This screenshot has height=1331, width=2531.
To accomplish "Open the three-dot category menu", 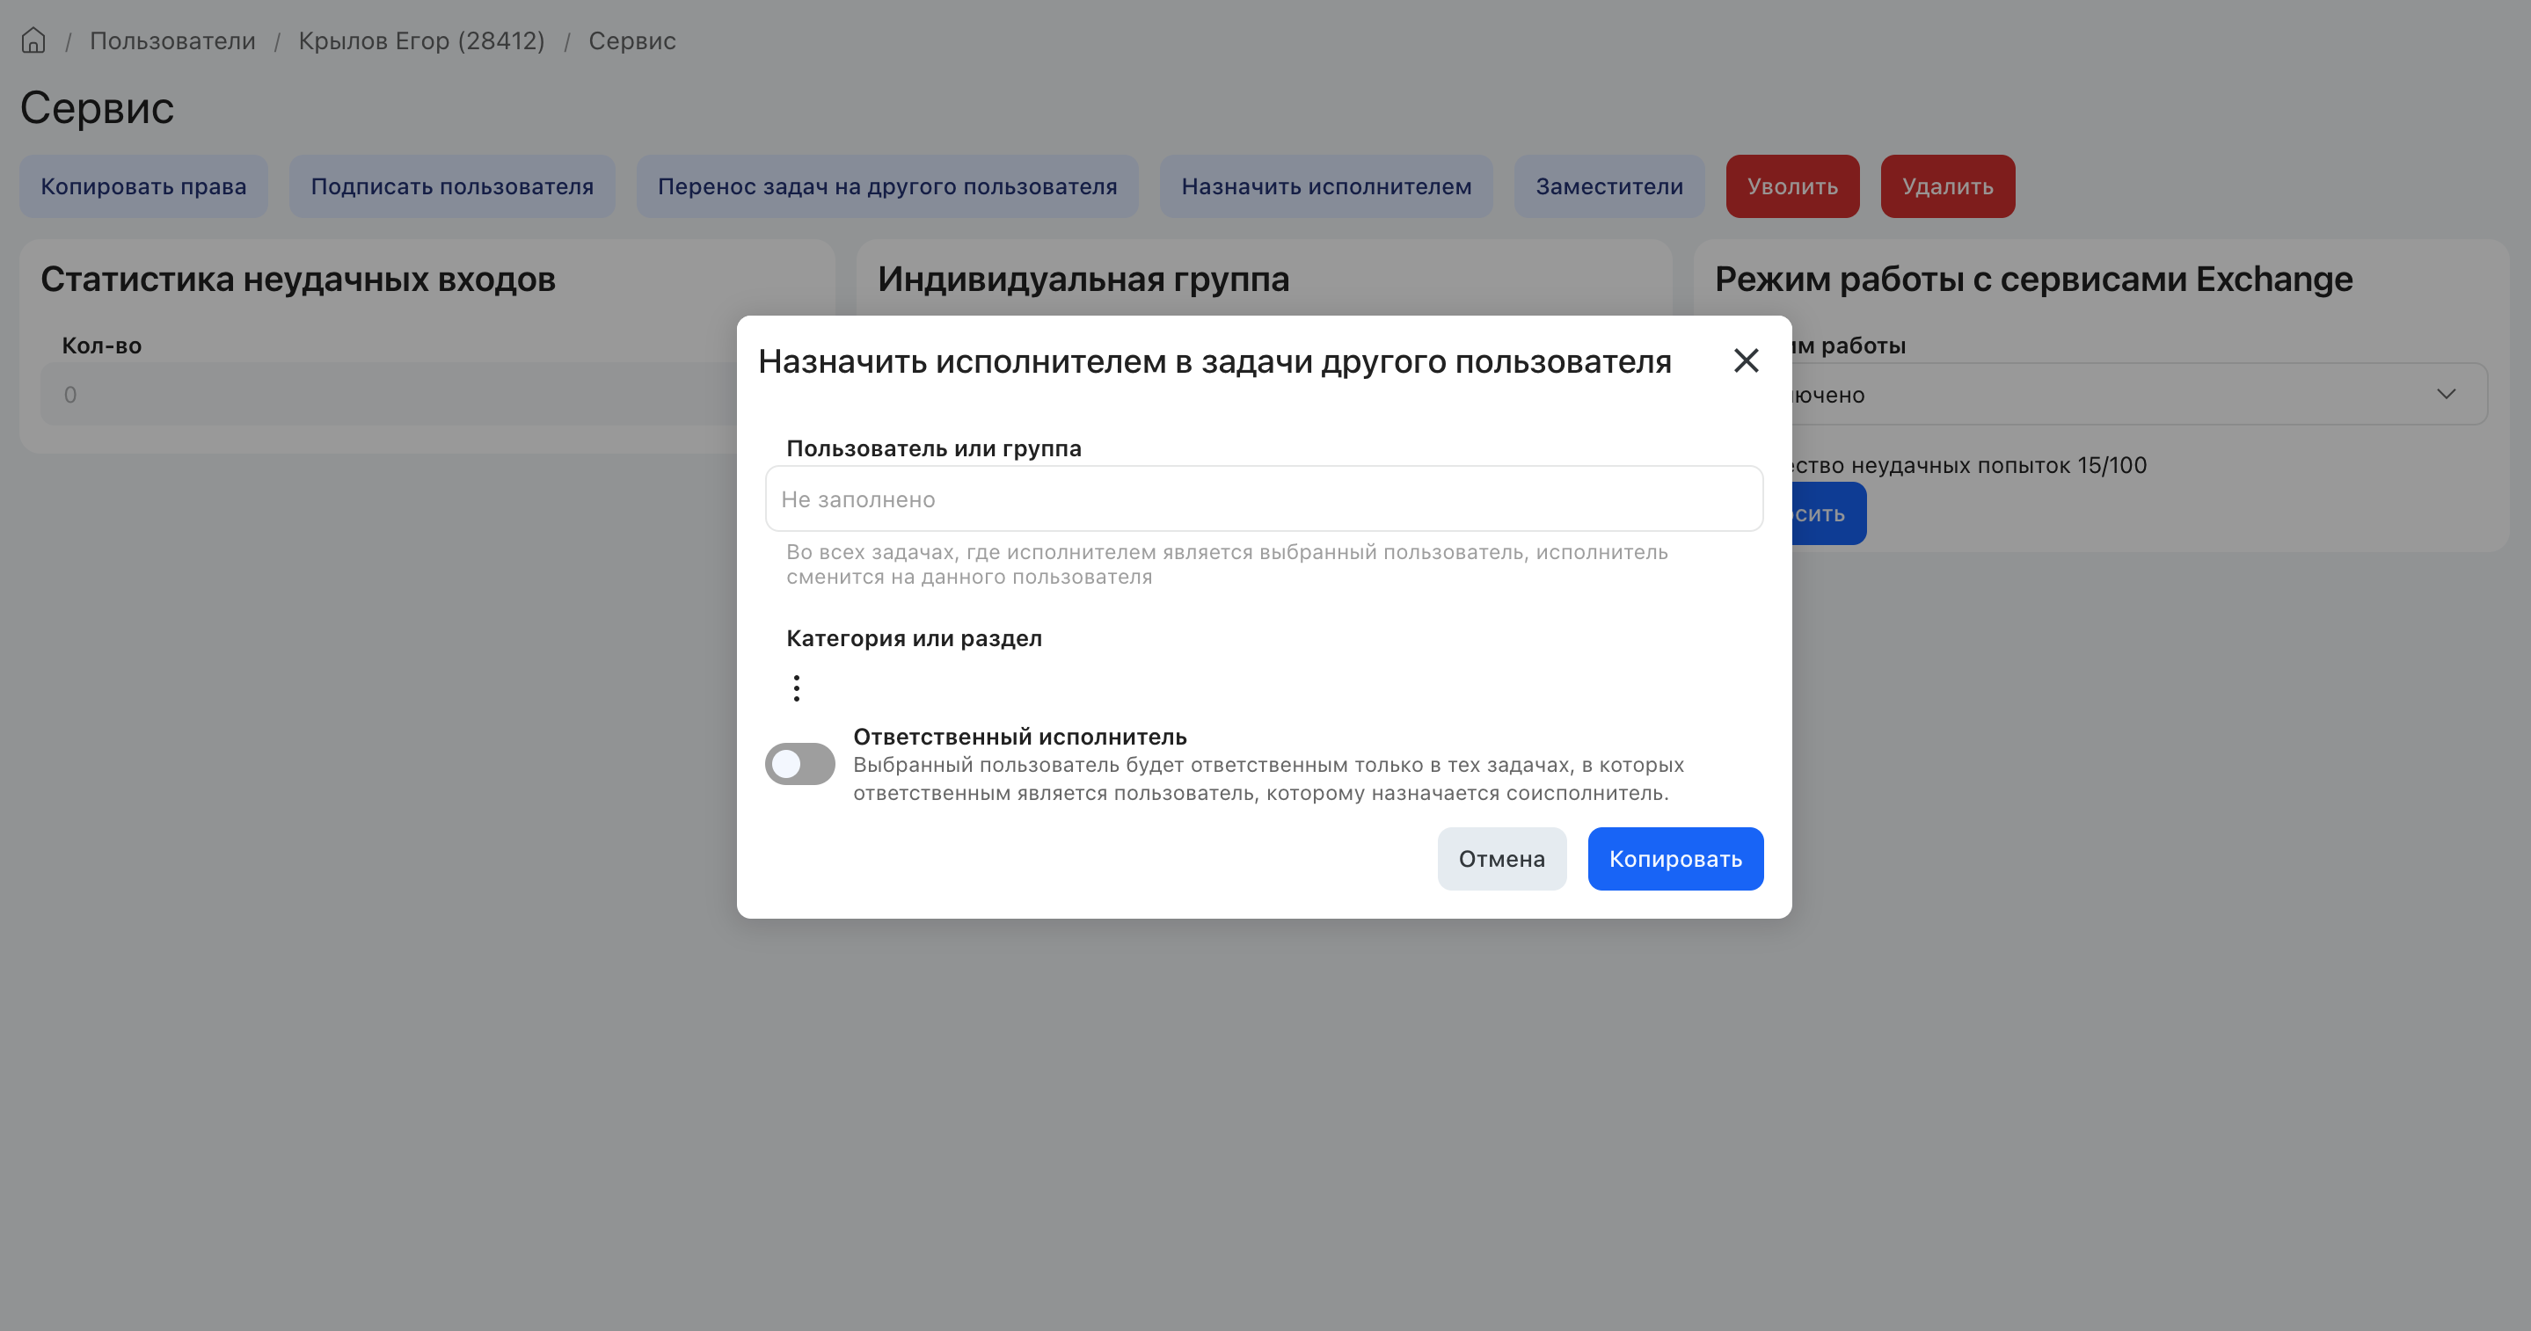I will [x=797, y=687].
